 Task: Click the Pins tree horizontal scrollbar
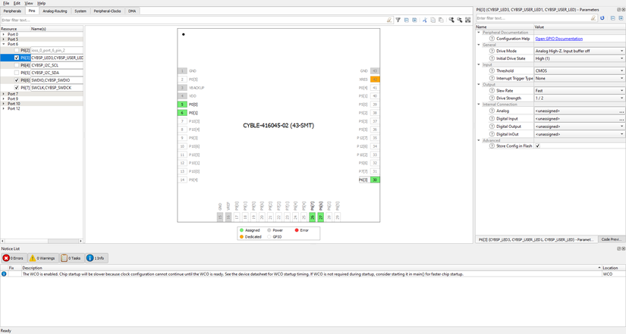click(x=42, y=241)
